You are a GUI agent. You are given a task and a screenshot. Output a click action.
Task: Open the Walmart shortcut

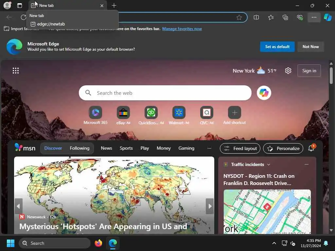click(179, 115)
